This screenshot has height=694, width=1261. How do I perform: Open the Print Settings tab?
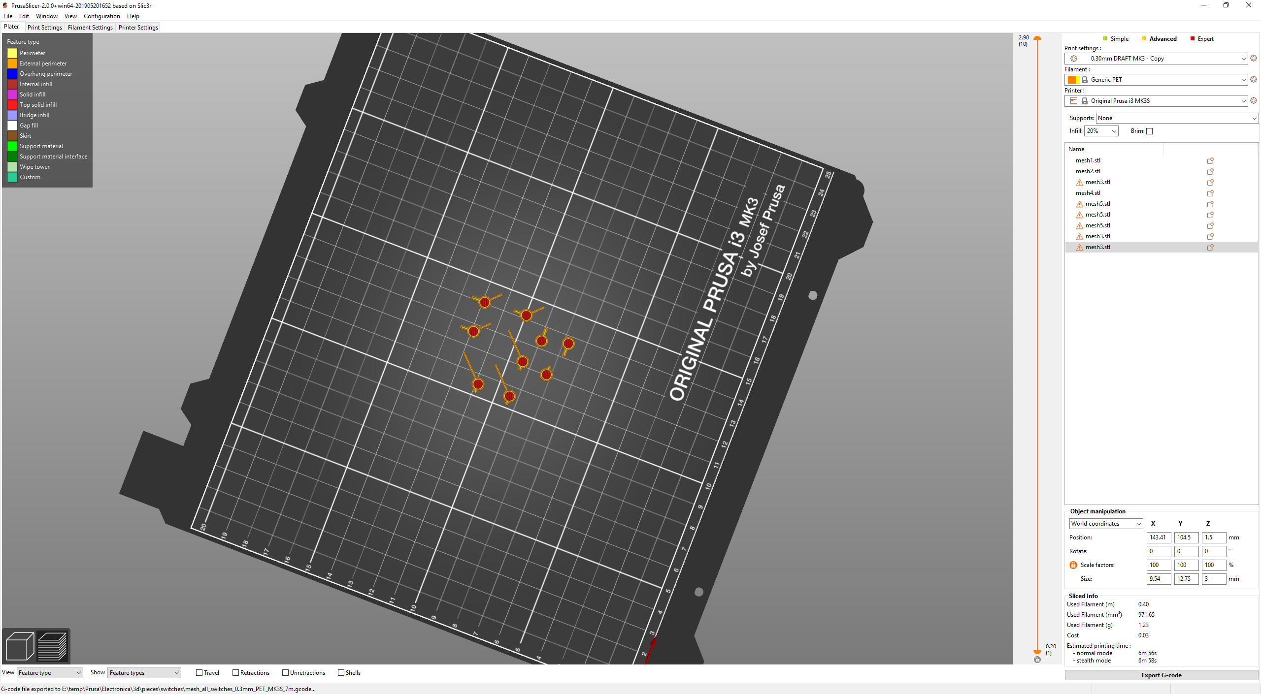(44, 28)
